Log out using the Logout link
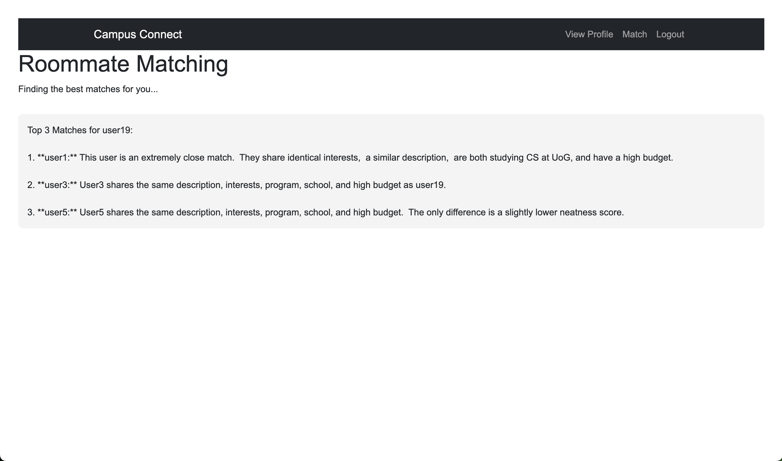Image resolution: width=782 pixels, height=461 pixels. pyautogui.click(x=670, y=34)
